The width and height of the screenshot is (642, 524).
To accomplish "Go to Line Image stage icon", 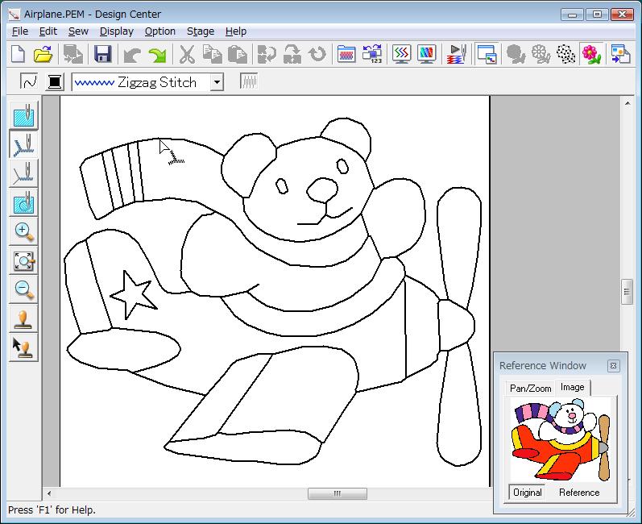I will click(541, 54).
